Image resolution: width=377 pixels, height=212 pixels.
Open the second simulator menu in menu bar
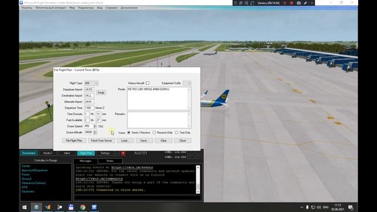click(51, 8)
